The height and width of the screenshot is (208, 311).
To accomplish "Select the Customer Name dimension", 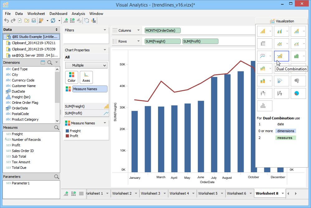I will [x=24, y=86].
